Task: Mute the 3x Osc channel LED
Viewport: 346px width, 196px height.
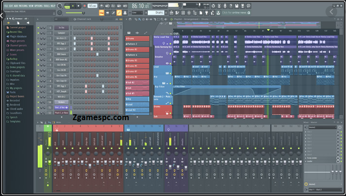Action: 38,28
